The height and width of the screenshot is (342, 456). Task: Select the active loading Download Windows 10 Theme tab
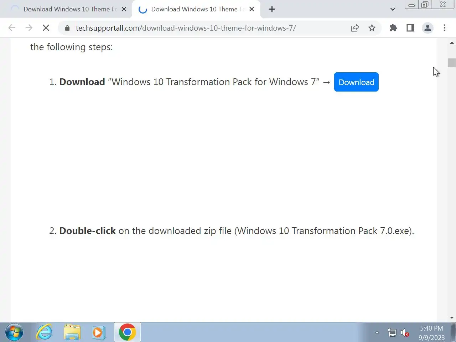(x=196, y=9)
